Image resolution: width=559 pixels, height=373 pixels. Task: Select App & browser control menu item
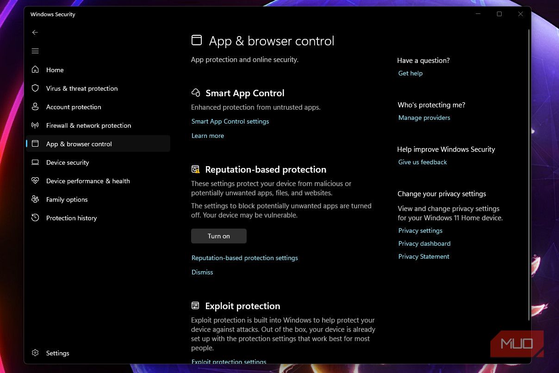coord(98,143)
